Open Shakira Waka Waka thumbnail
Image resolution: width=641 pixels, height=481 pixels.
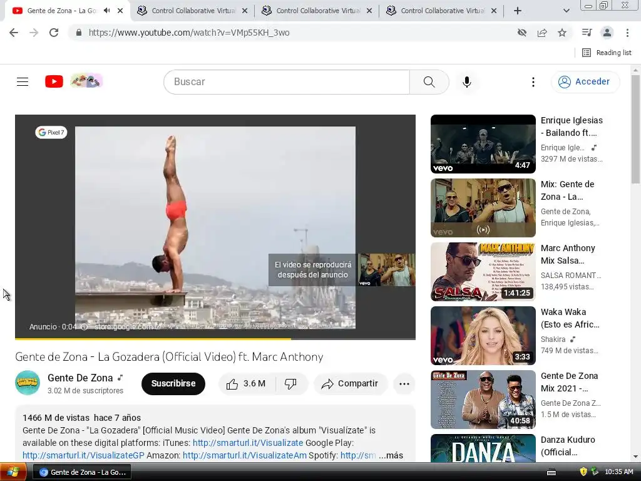[483, 336]
